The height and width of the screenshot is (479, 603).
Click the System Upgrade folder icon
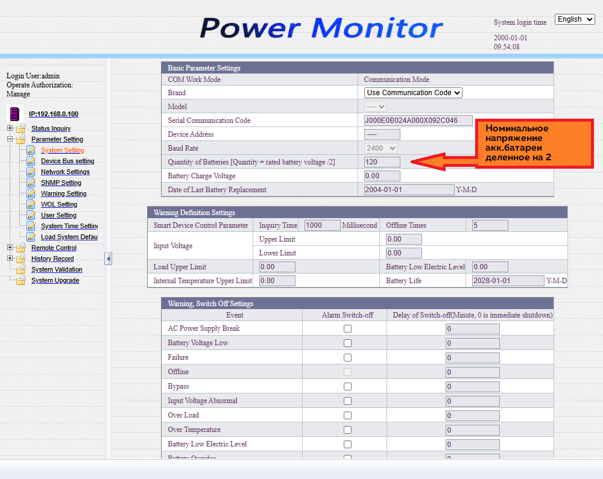tap(21, 280)
